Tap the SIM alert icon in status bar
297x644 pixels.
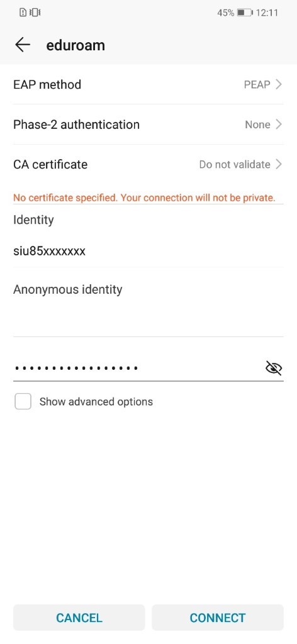point(23,13)
